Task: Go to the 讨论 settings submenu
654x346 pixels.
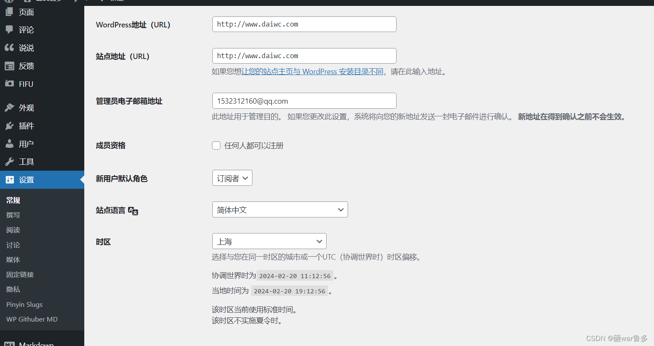Action: point(13,245)
